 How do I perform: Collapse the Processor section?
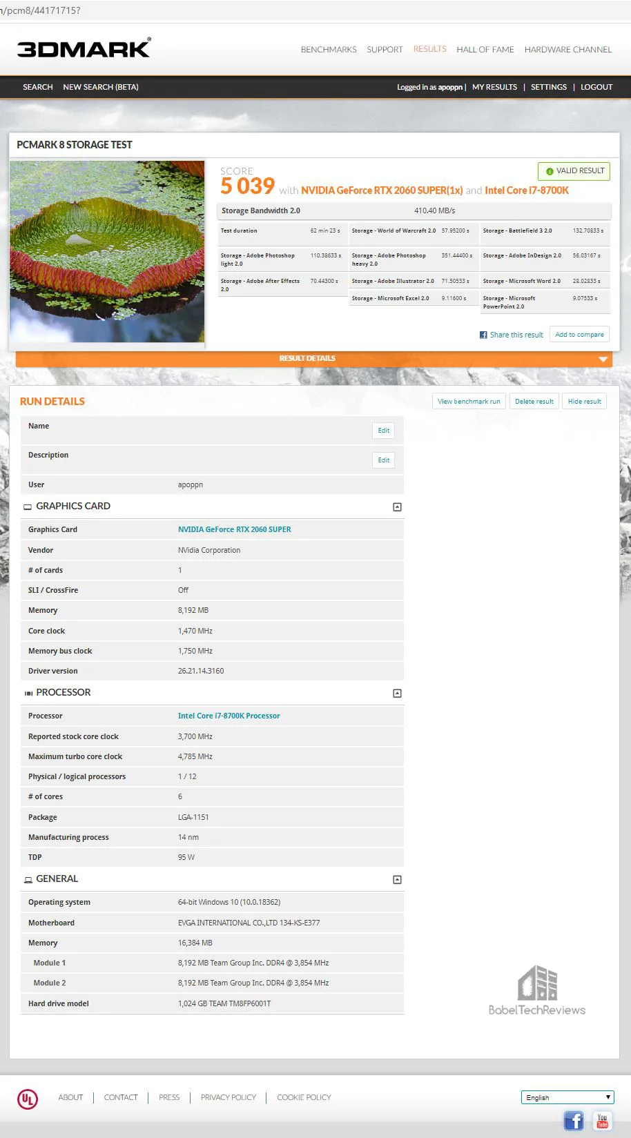point(397,693)
